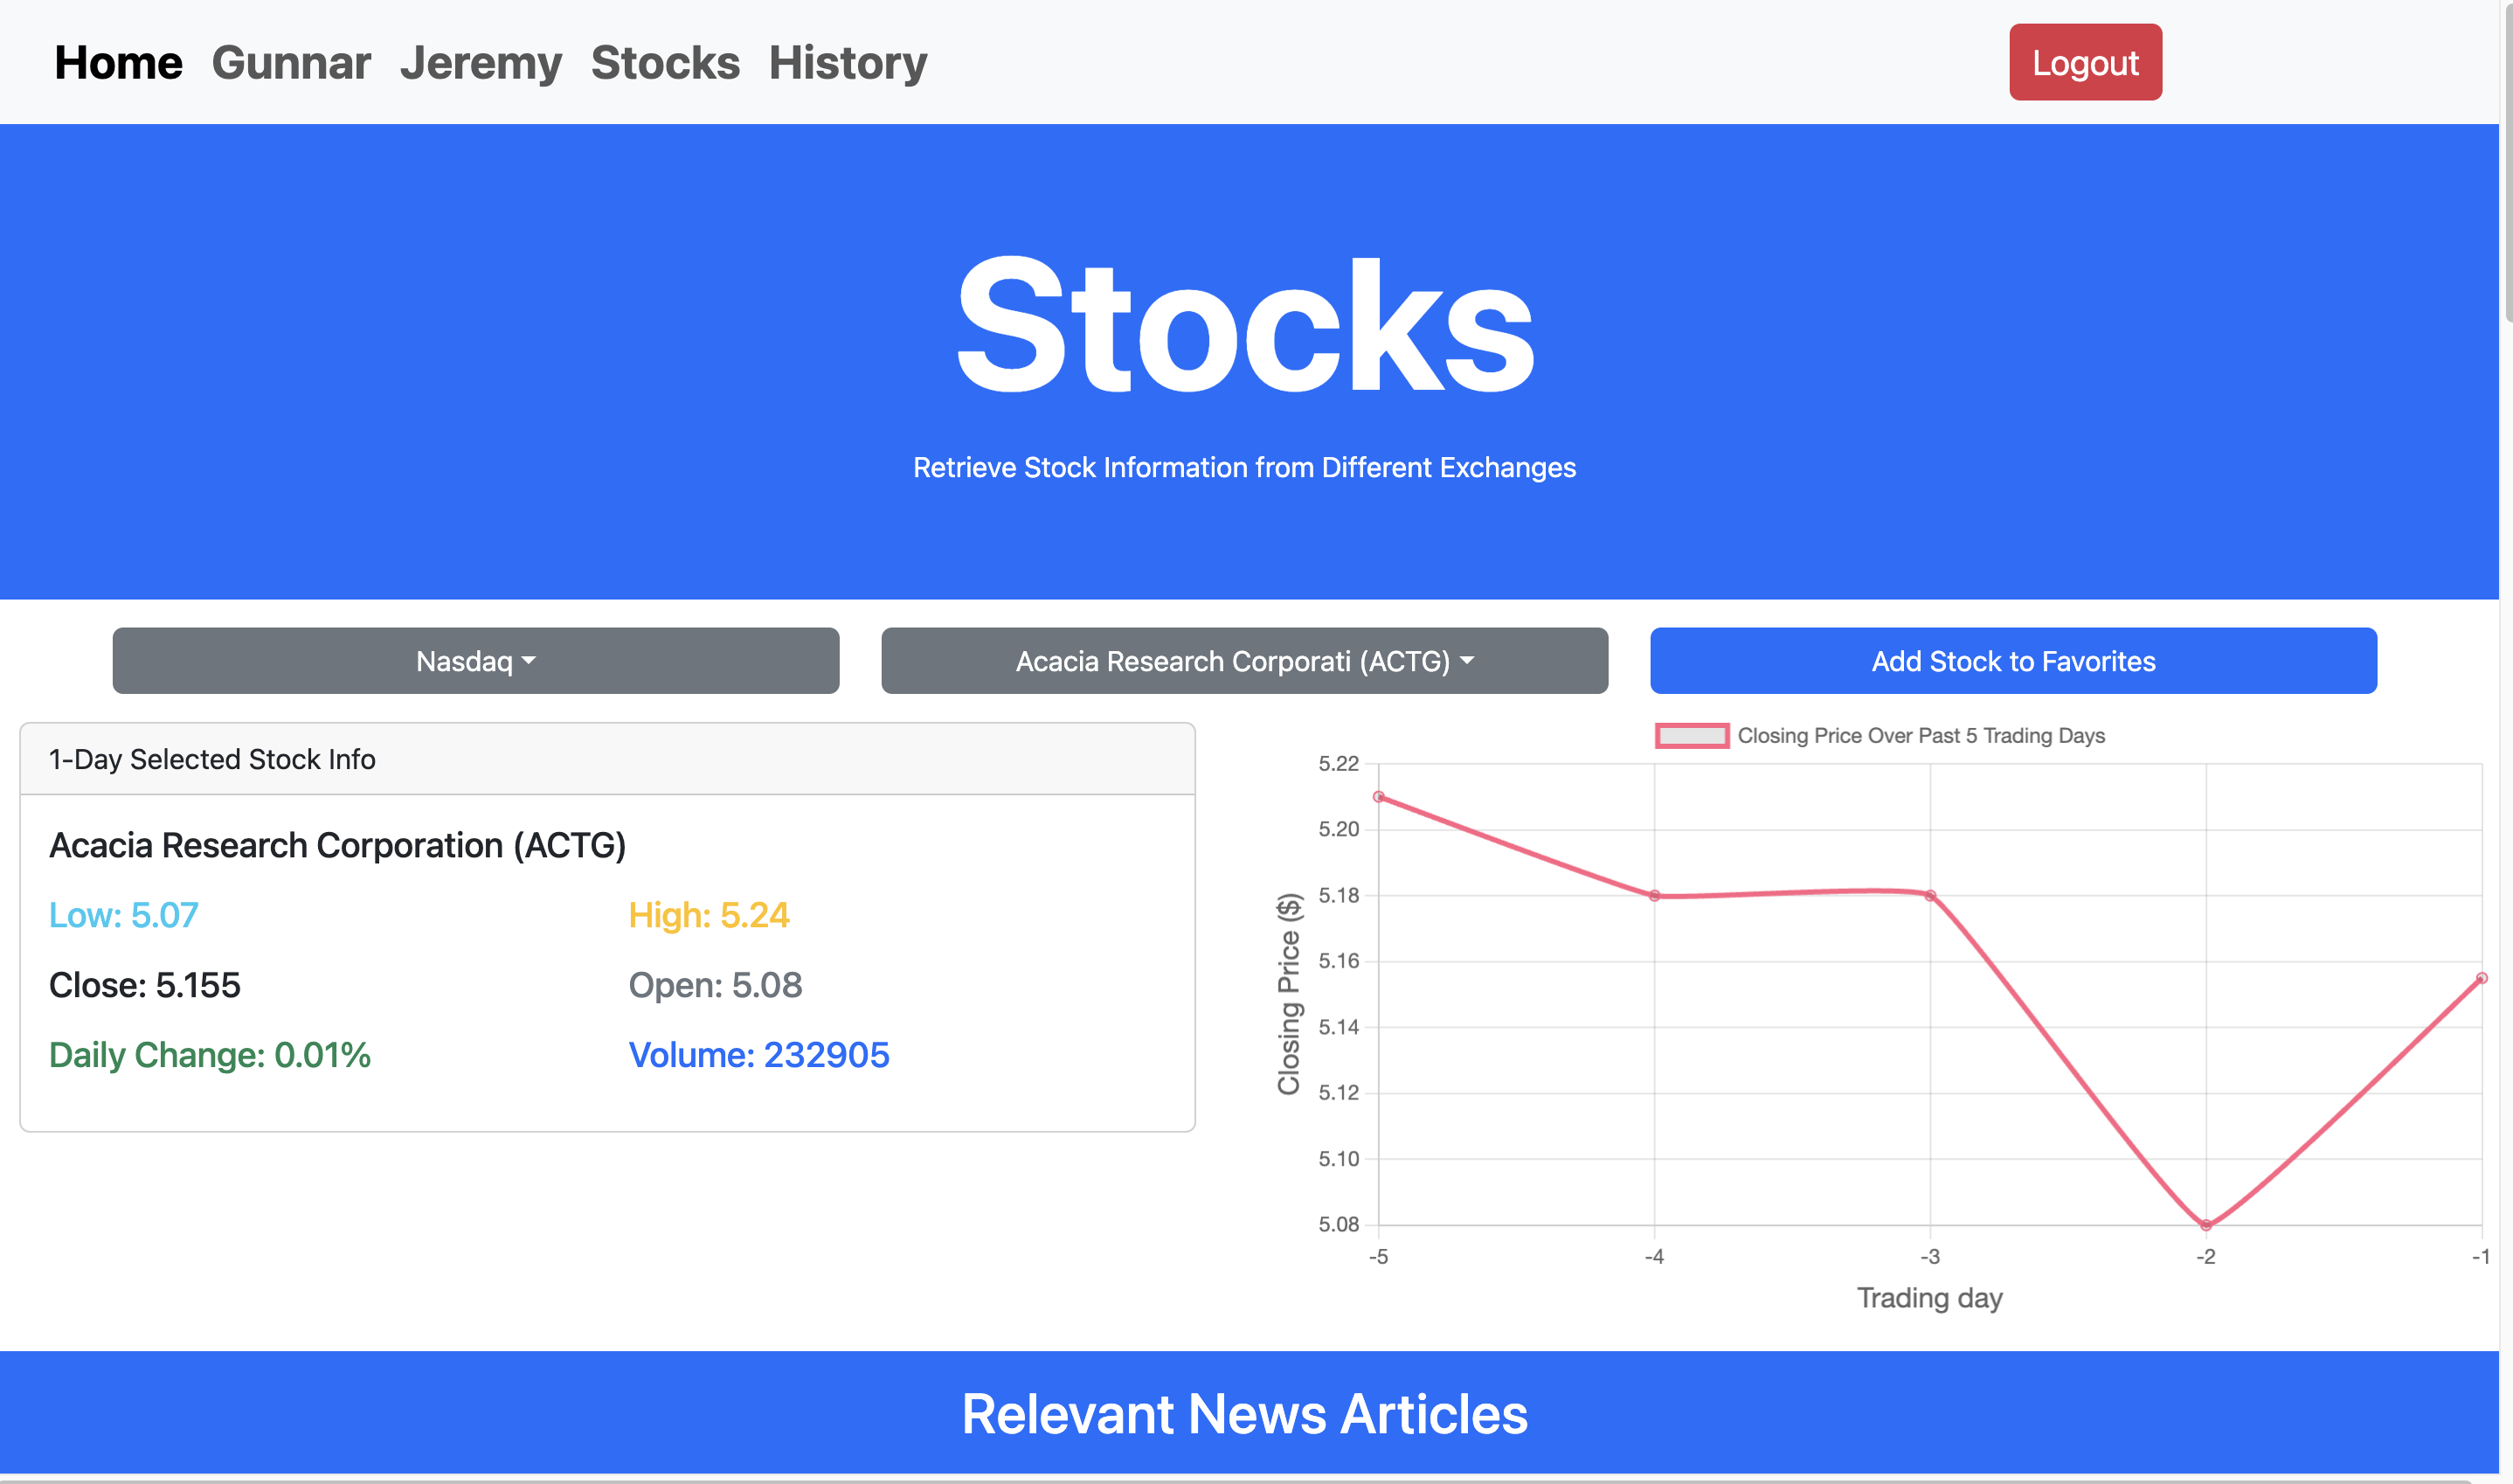This screenshot has height=1484, width=2513.
Task: Click '1-Day Selected Stock Info' card header
Action: click(x=608, y=759)
